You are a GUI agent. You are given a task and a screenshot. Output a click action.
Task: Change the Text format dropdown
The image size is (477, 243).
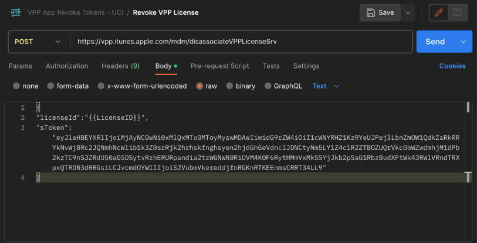326,86
